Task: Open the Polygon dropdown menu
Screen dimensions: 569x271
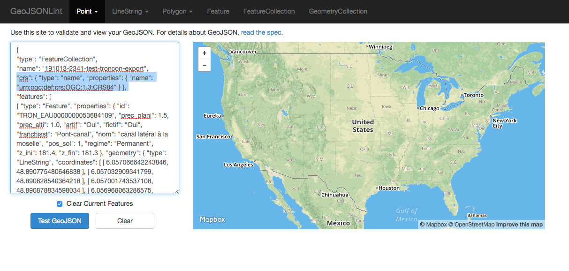Action: click(x=177, y=11)
